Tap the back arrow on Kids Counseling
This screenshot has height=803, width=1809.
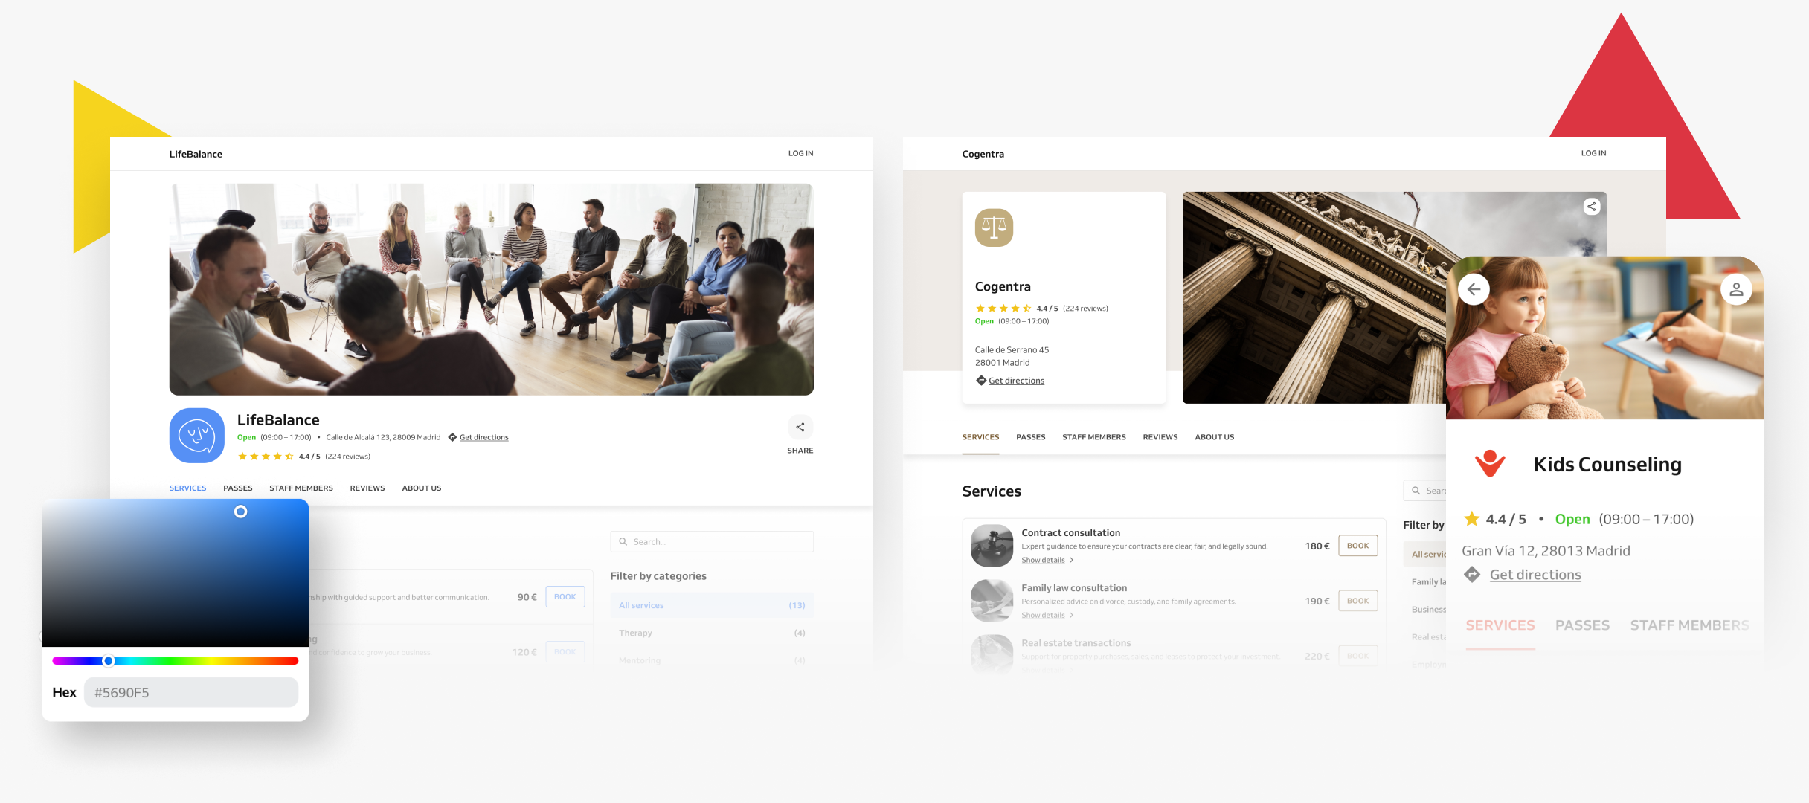[x=1474, y=289]
